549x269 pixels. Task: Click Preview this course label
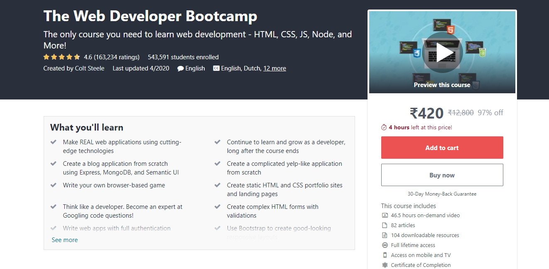[x=442, y=85]
